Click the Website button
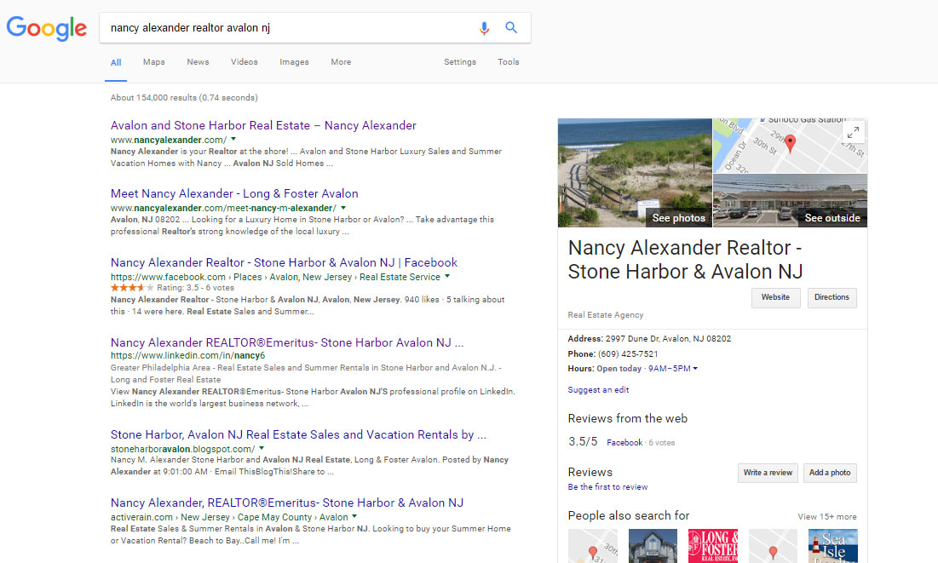The width and height of the screenshot is (938, 563). [x=775, y=297]
